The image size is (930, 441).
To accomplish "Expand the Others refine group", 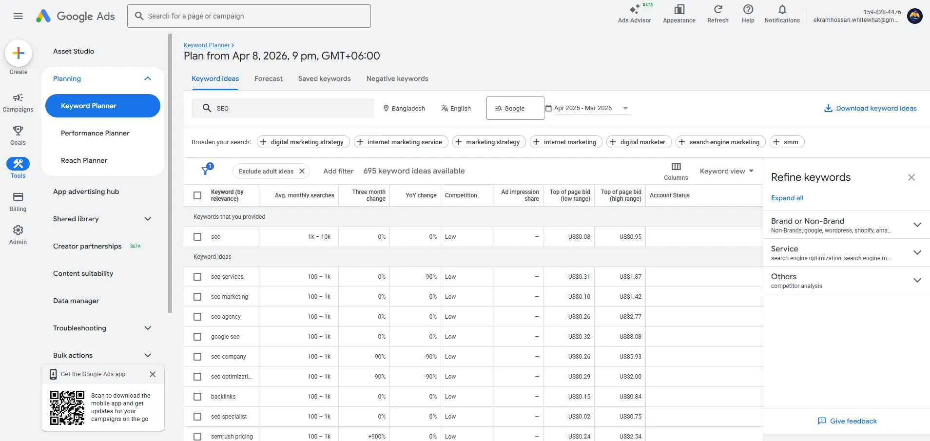I will pyautogui.click(x=917, y=280).
